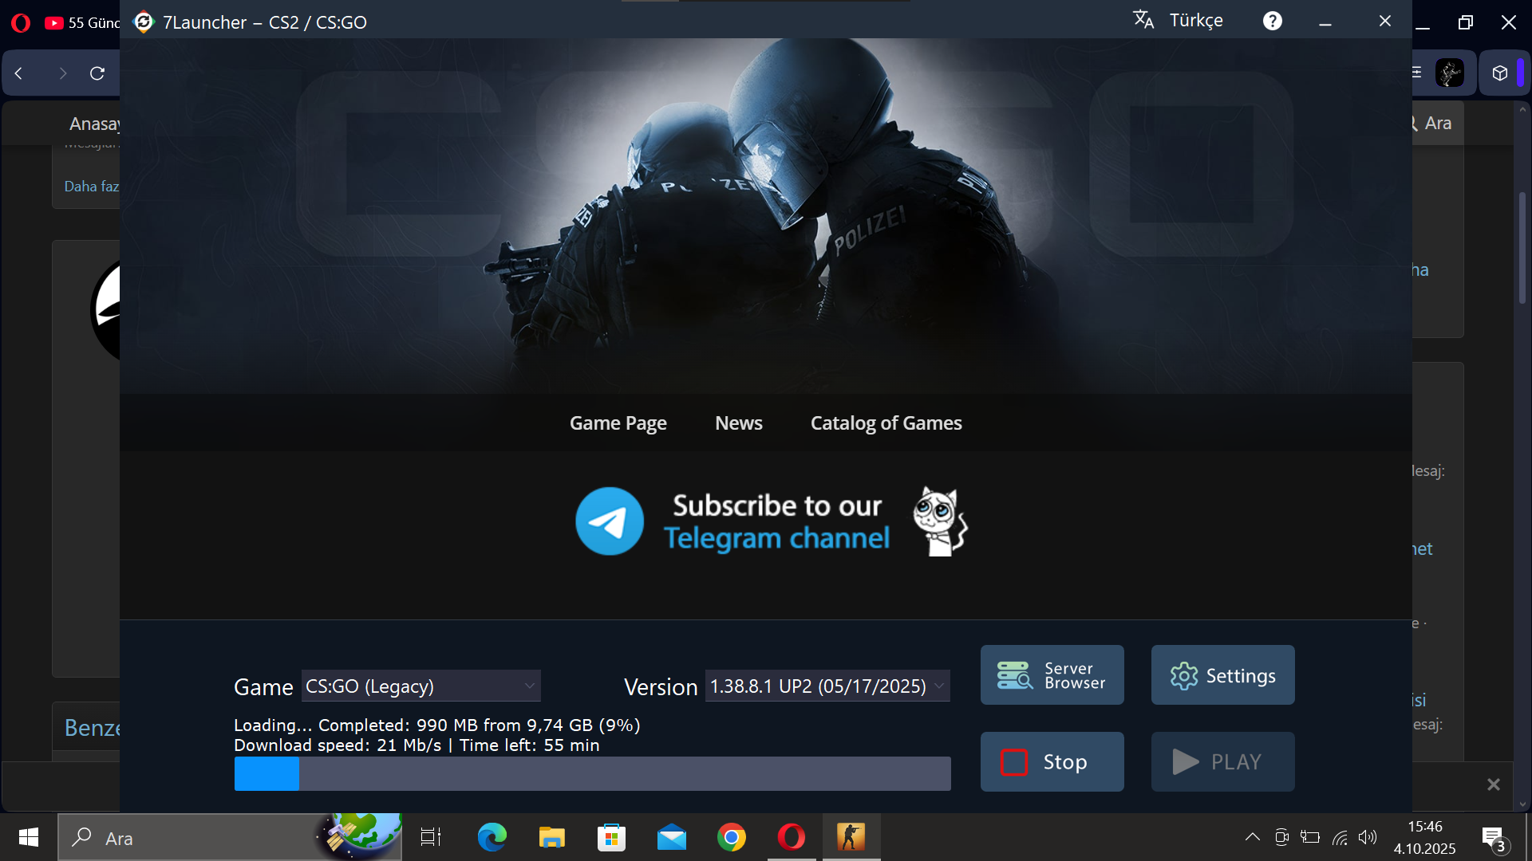
Task: Click the download progress bar
Action: coord(592,774)
